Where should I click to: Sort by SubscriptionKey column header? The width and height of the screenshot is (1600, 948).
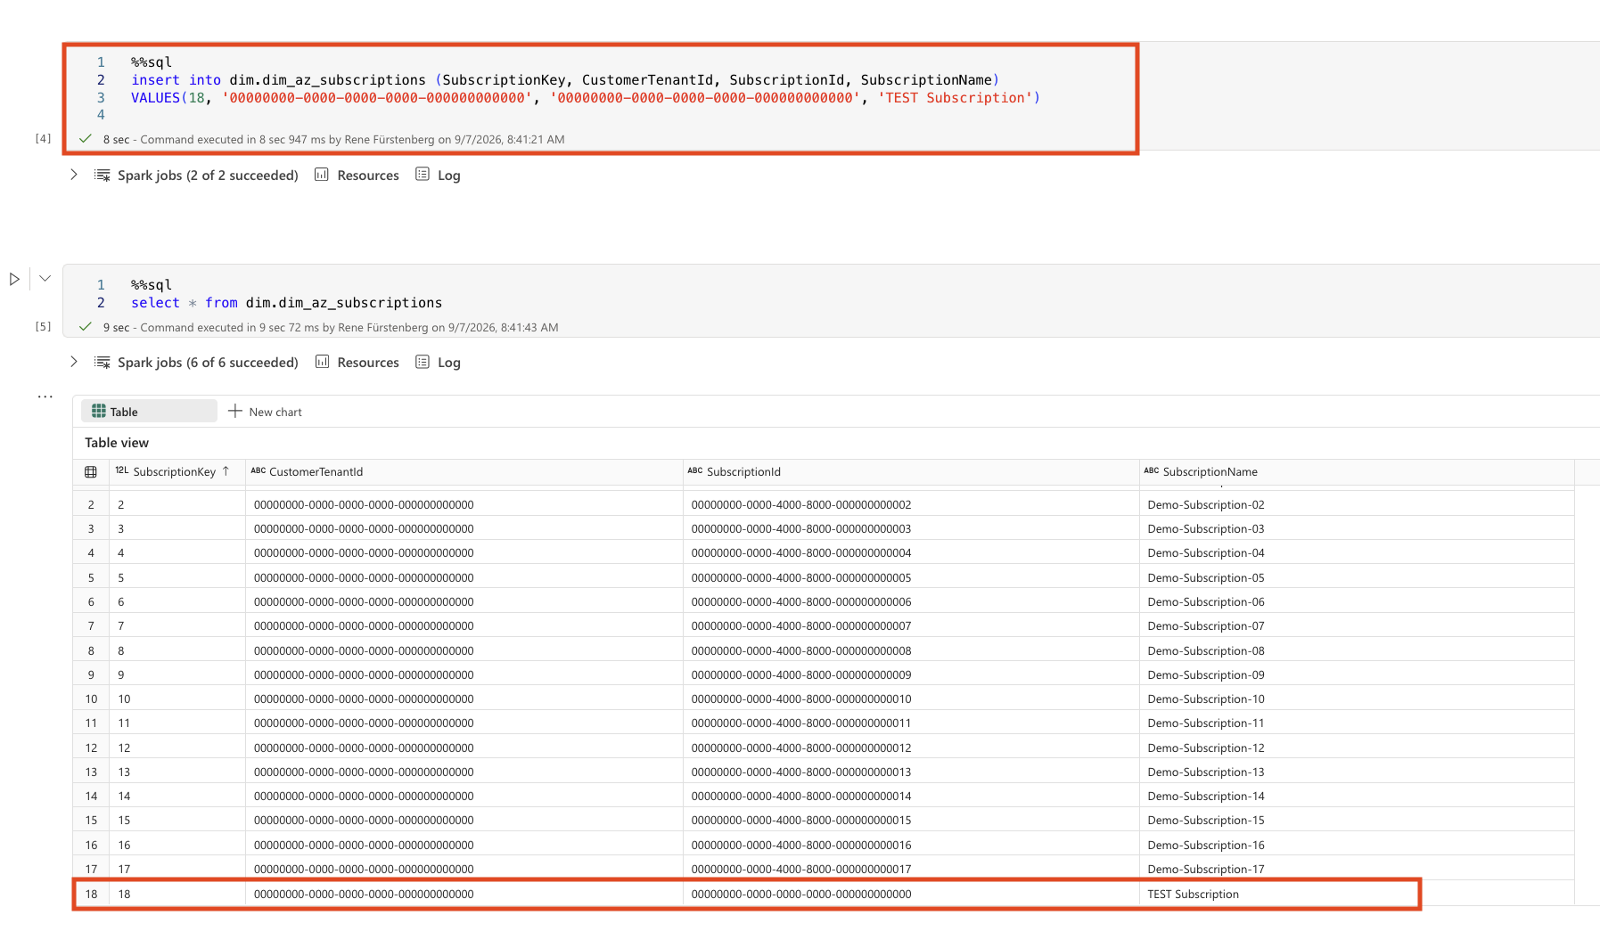[176, 471]
